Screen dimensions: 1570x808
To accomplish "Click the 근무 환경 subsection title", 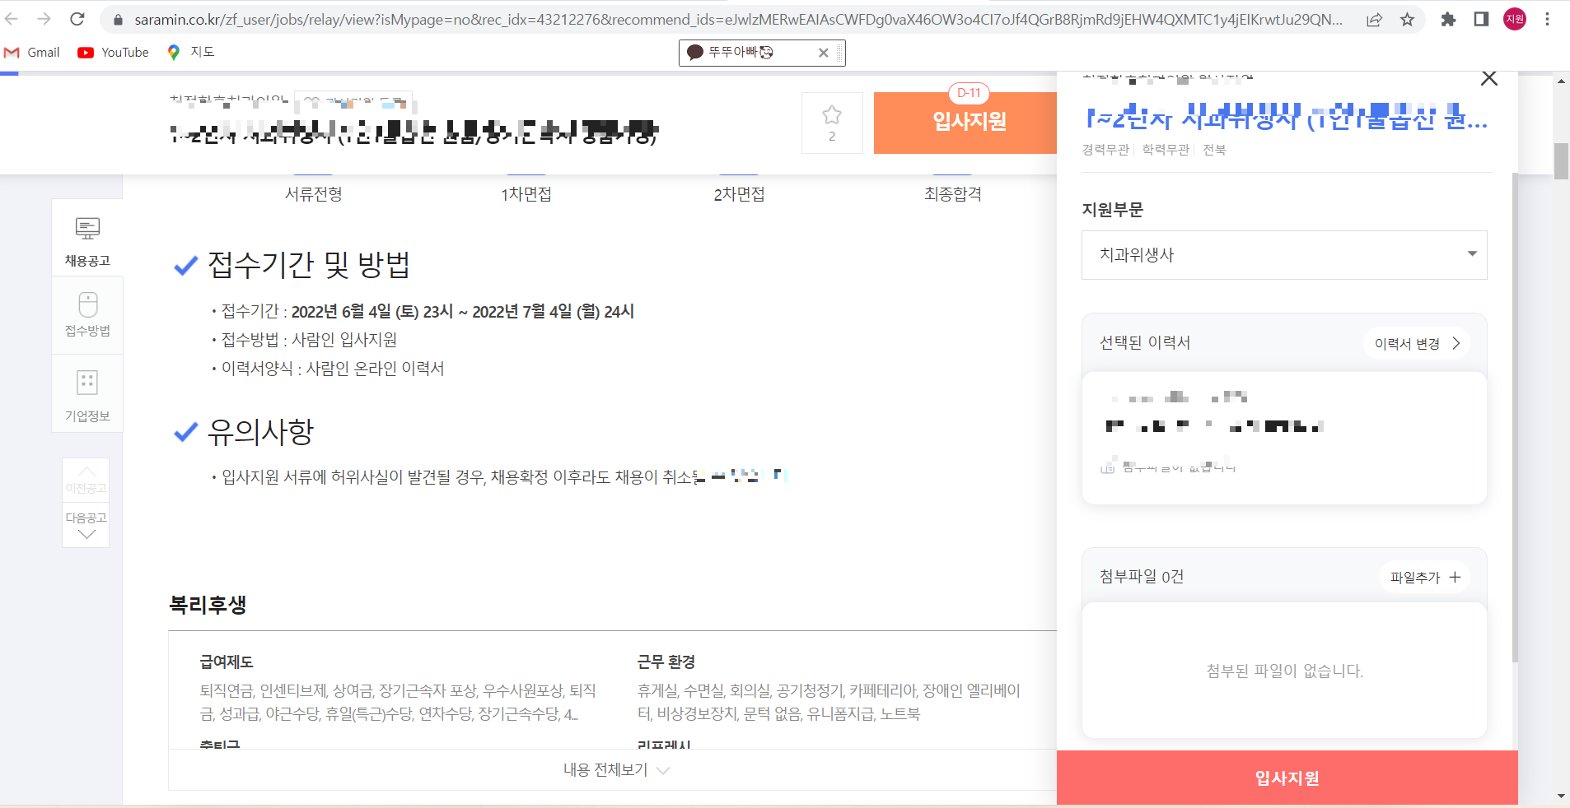I will [x=666, y=662].
